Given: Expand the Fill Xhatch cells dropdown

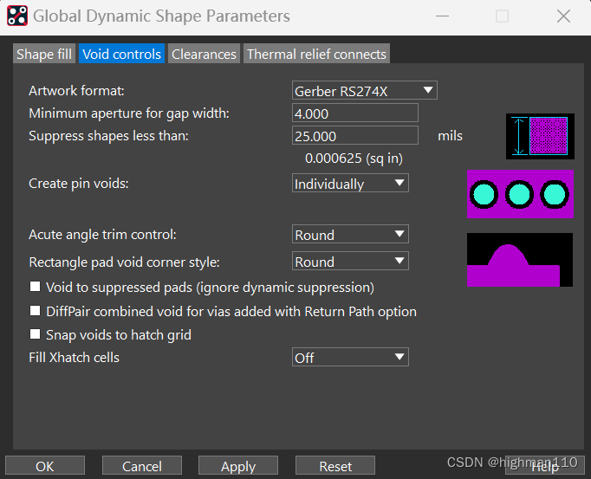Looking at the screenshot, I should tap(350, 358).
